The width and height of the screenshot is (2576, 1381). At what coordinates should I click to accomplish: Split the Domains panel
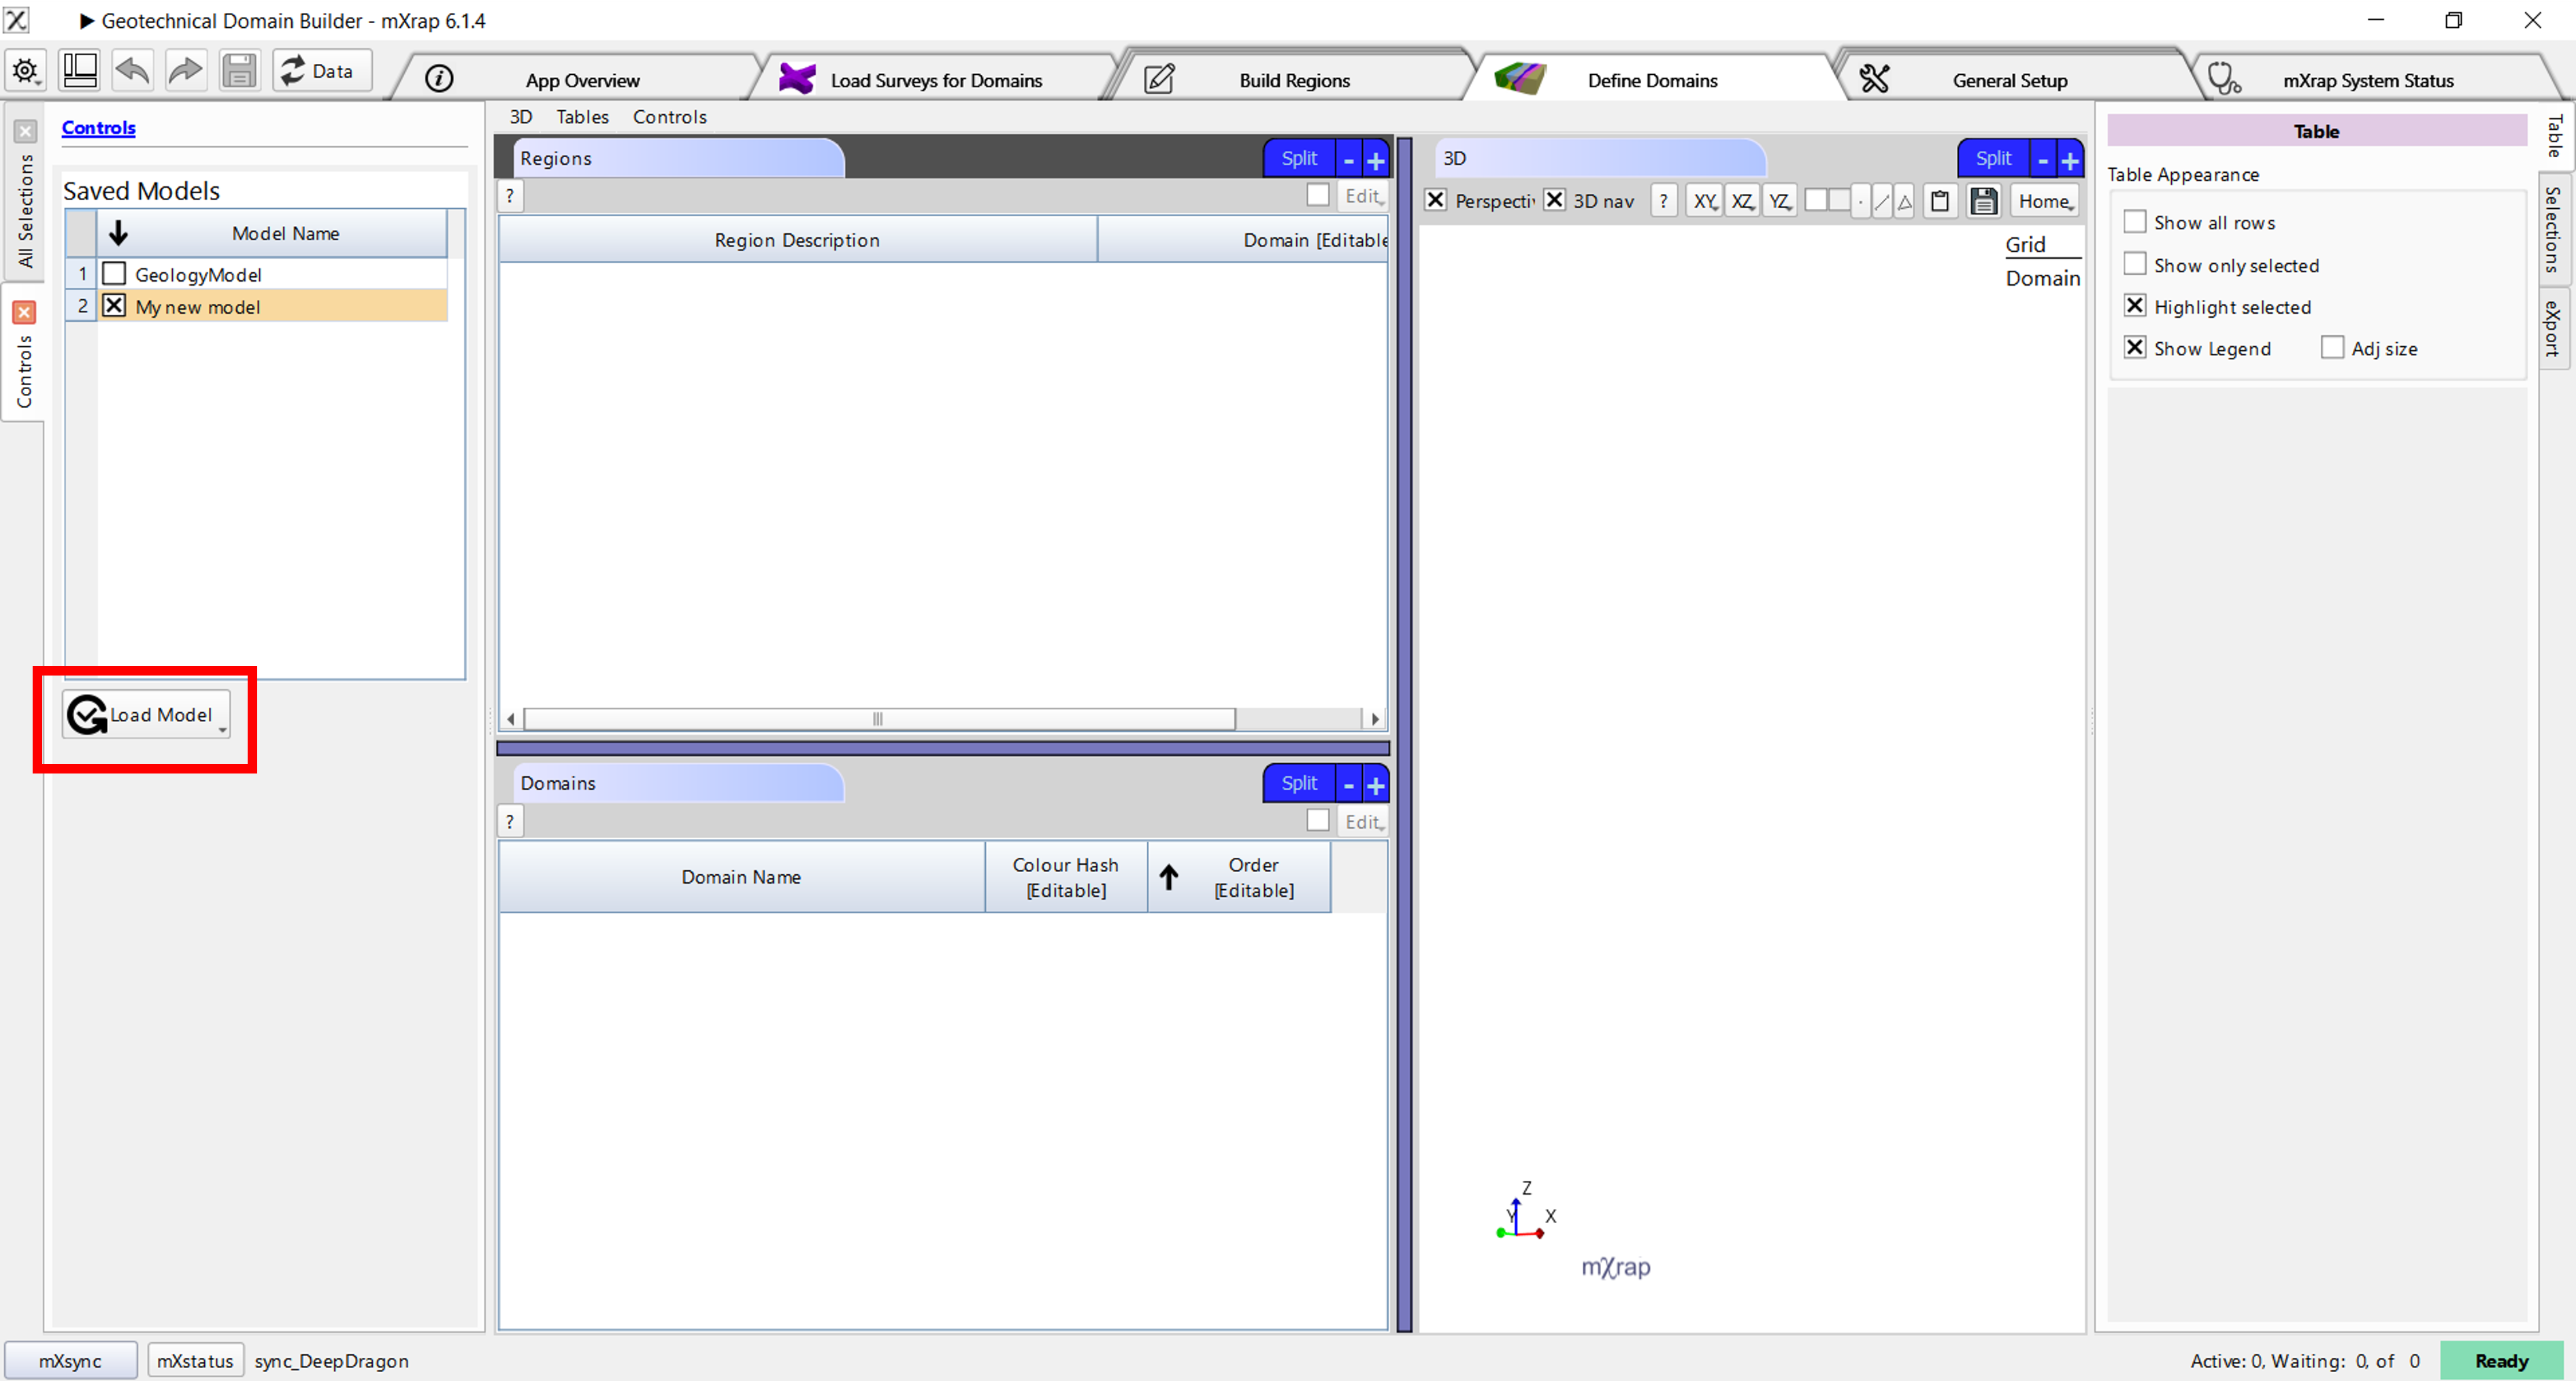[x=1299, y=783]
